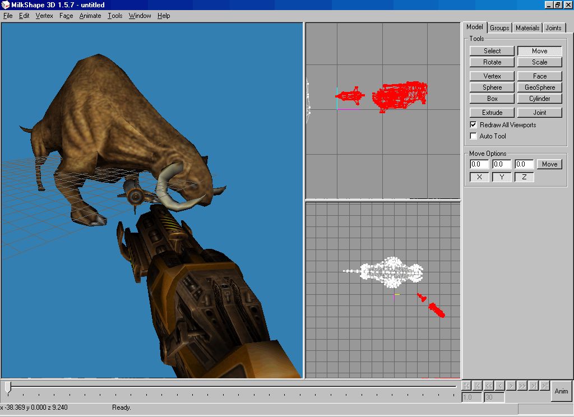Activate the Move tool in Tools group
This screenshot has width=574, height=417.
[540, 51]
